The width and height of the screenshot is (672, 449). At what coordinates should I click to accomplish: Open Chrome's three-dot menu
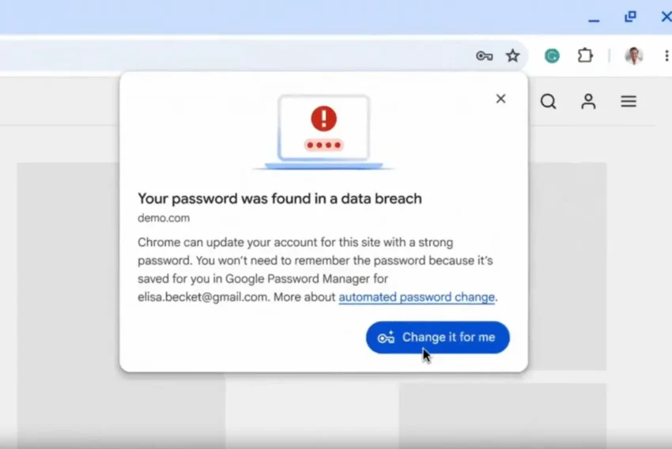tap(666, 55)
